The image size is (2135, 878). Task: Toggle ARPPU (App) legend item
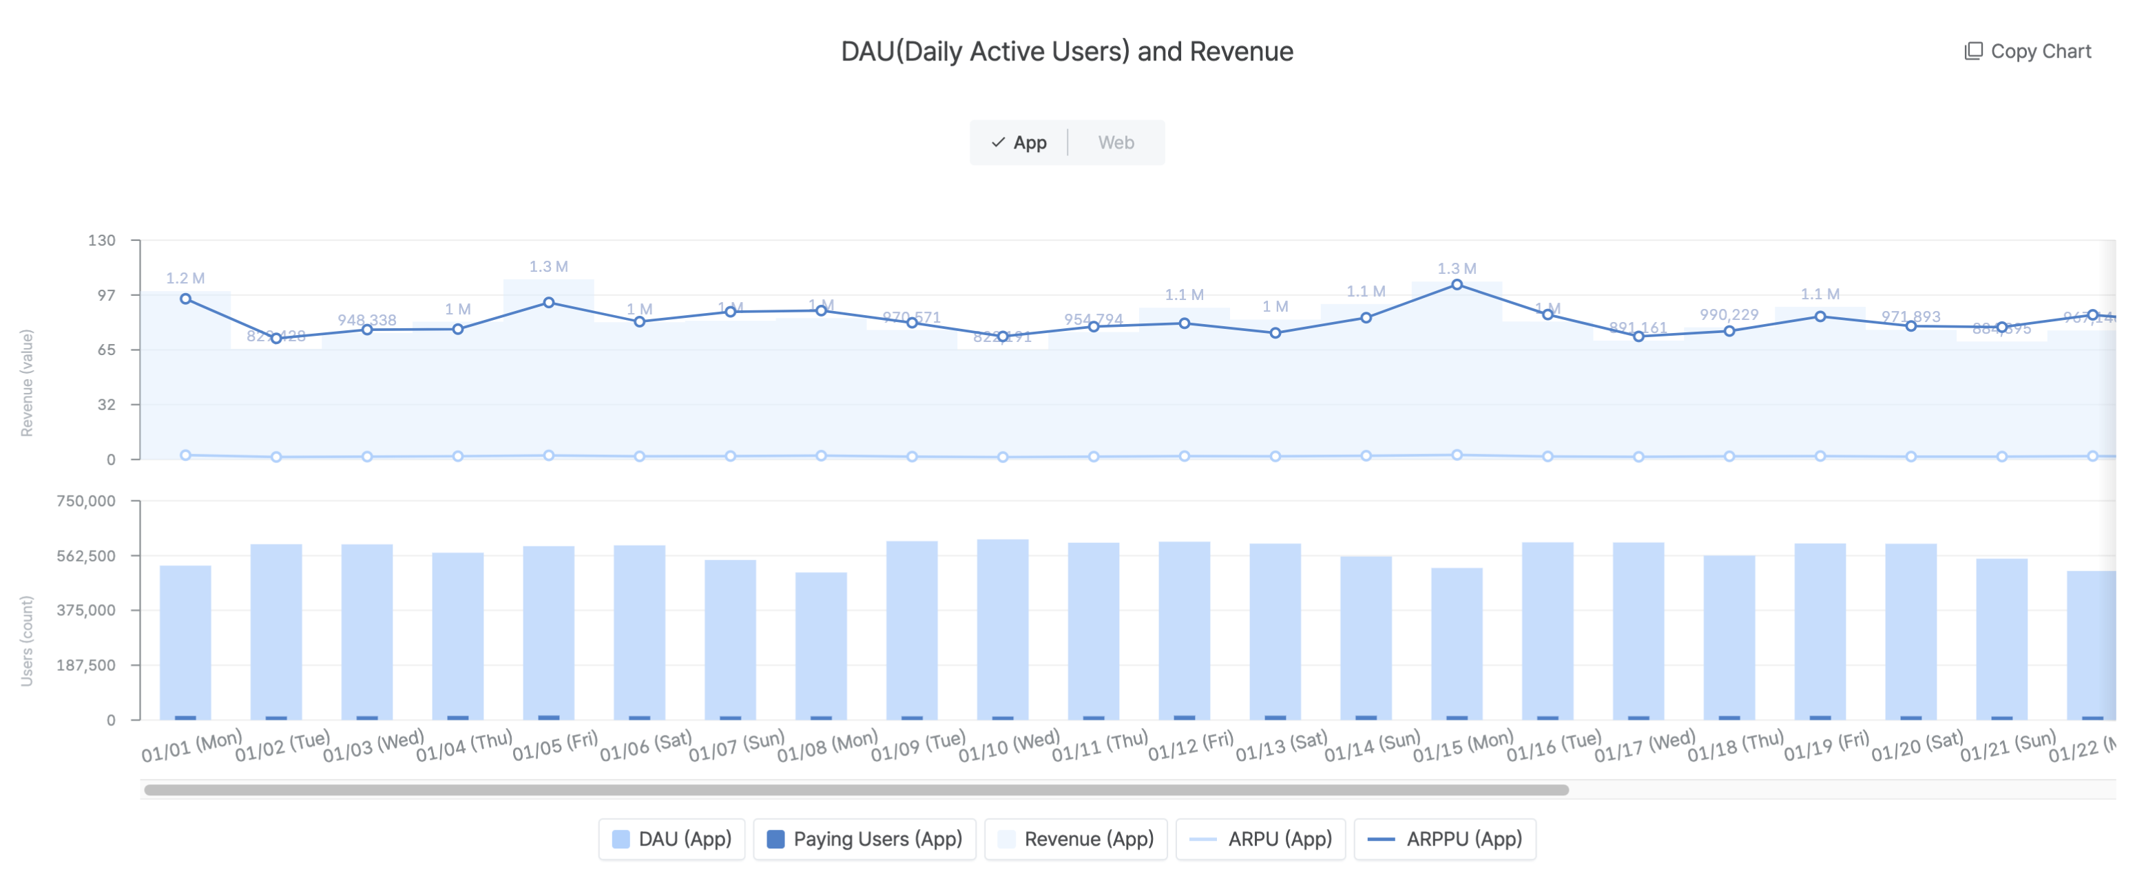pos(1464,839)
